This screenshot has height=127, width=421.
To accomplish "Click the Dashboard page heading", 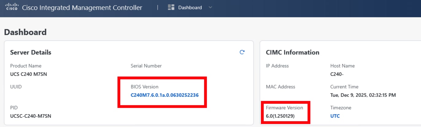I will tap(25, 32).
